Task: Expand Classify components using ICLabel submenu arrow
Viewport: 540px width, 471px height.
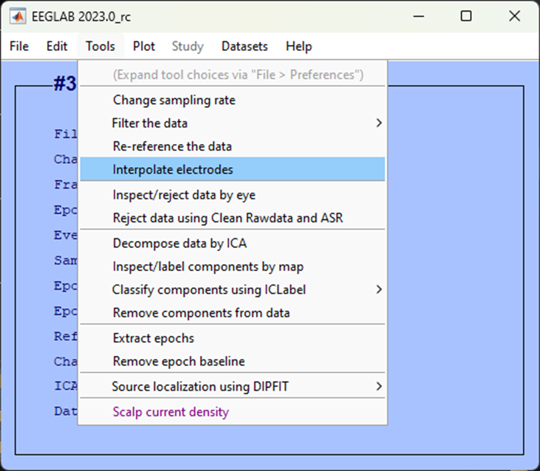Action: pyautogui.click(x=379, y=289)
